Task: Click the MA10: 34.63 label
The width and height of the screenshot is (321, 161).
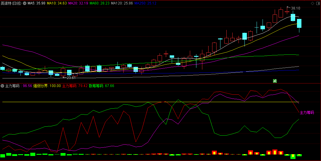Action: pos(57,3)
